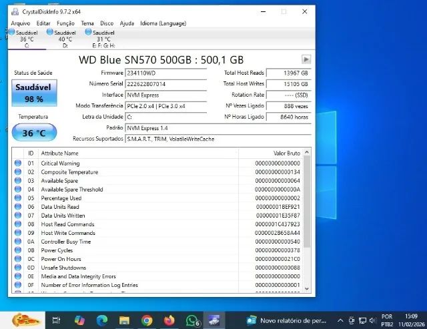Open the Editar menu
The image size is (427, 329).
[x=43, y=23]
